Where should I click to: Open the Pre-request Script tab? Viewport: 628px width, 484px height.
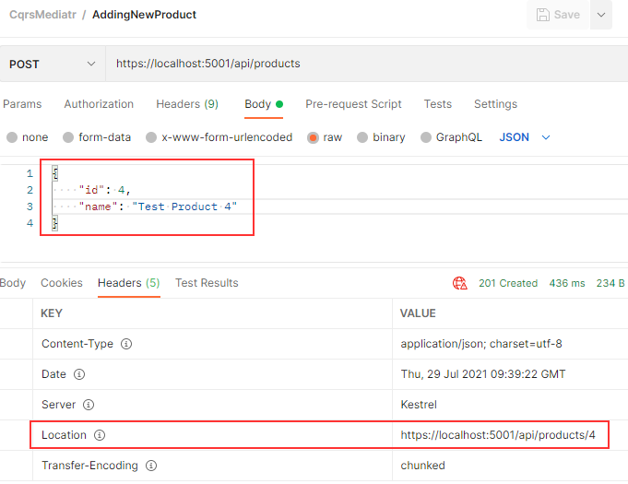(x=353, y=104)
